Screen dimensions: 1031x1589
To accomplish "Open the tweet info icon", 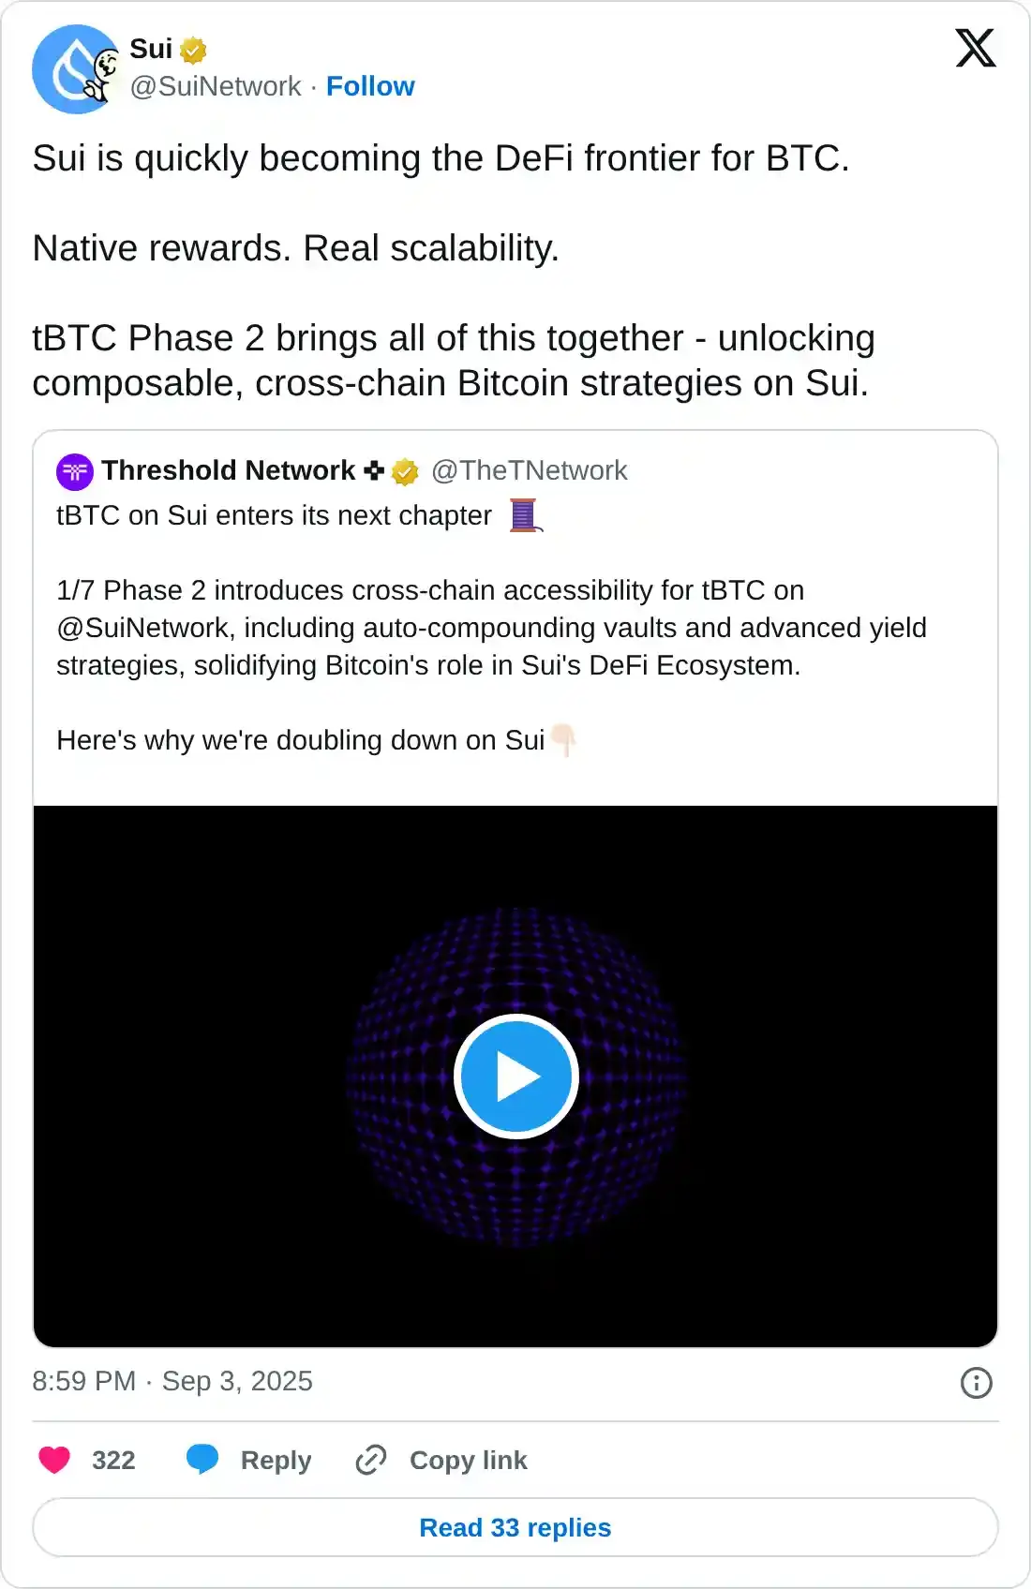I will point(976,1383).
